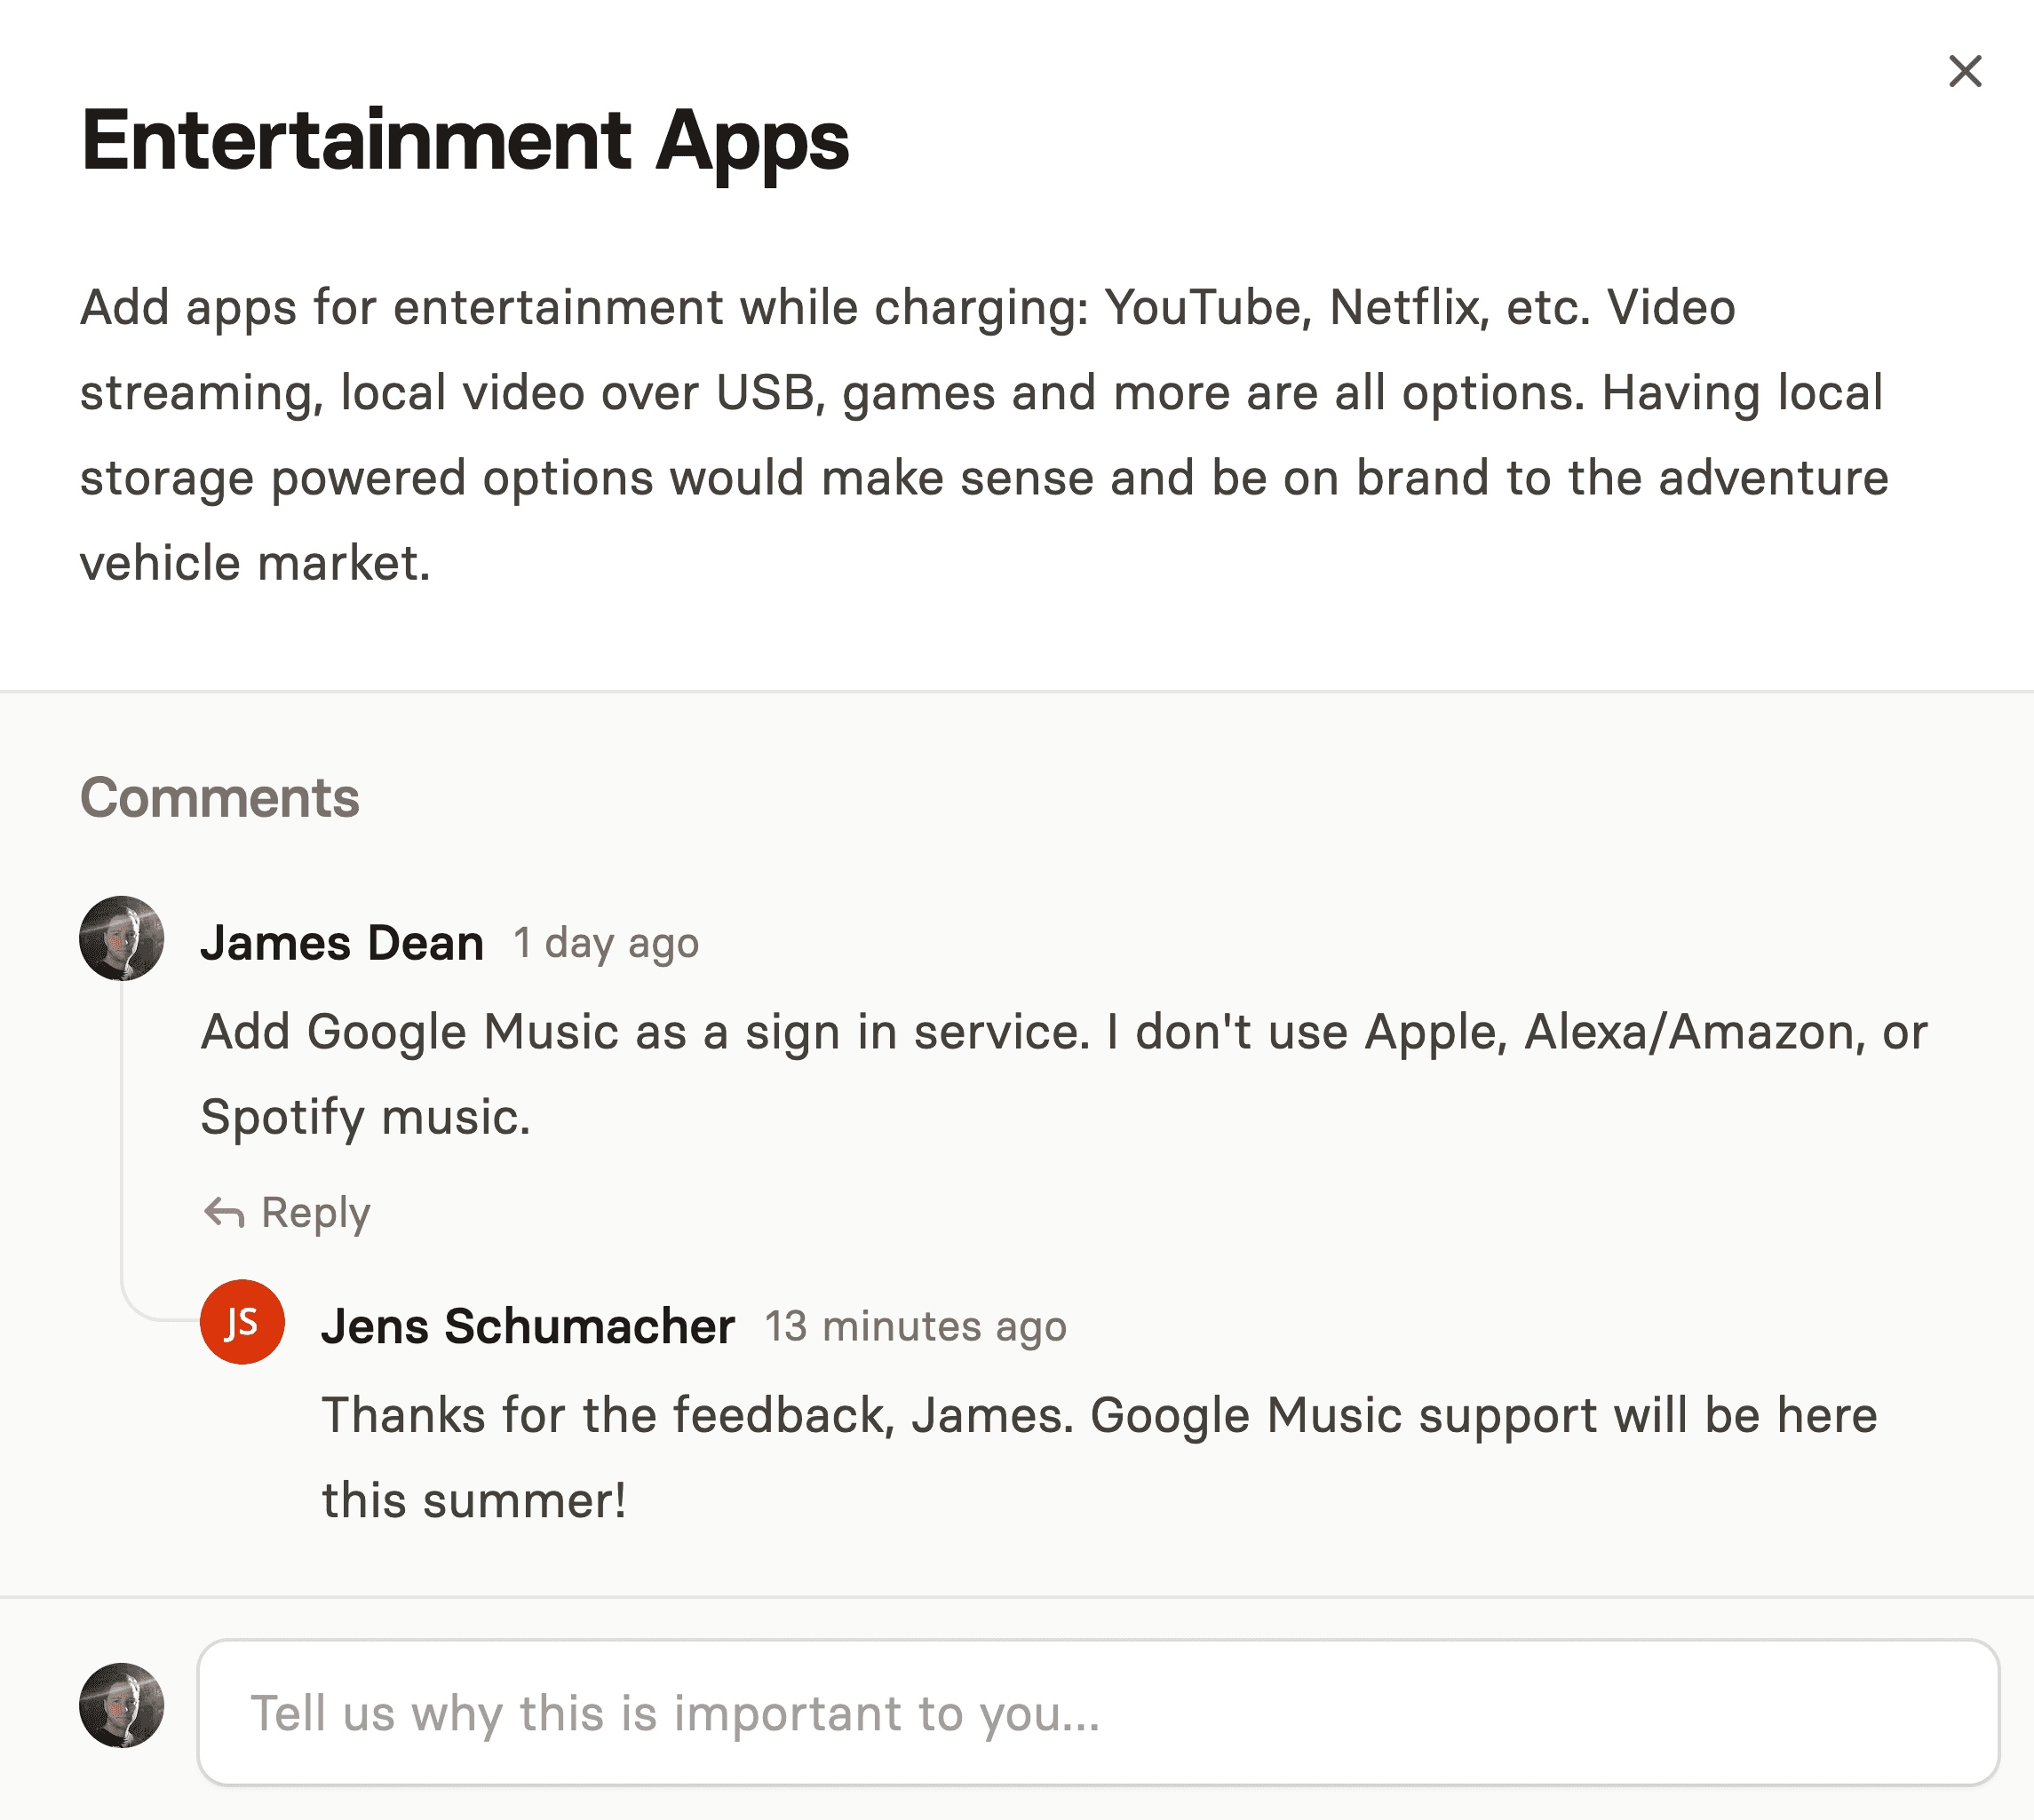Image resolution: width=2034 pixels, height=1820 pixels.
Task: Open Jens Schumacher's name link
Action: point(528,1327)
